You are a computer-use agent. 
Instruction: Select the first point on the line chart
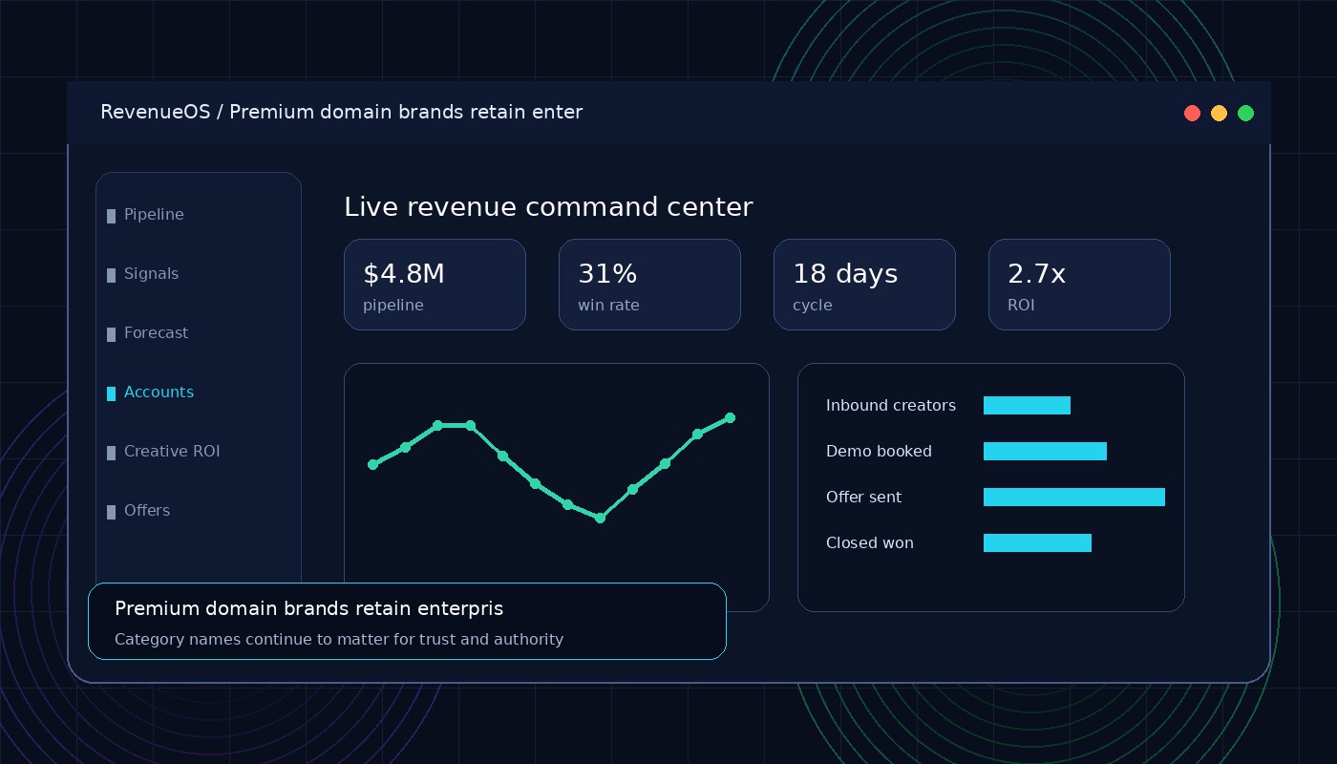click(x=372, y=464)
